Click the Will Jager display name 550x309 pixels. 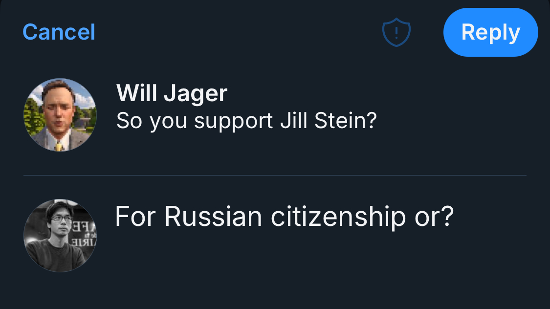tap(172, 93)
